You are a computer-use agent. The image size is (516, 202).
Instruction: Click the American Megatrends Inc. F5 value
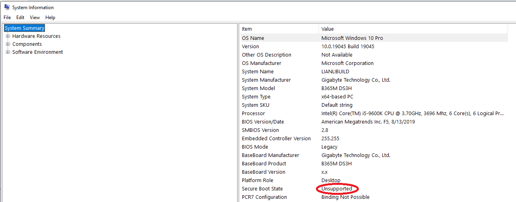click(x=368, y=122)
